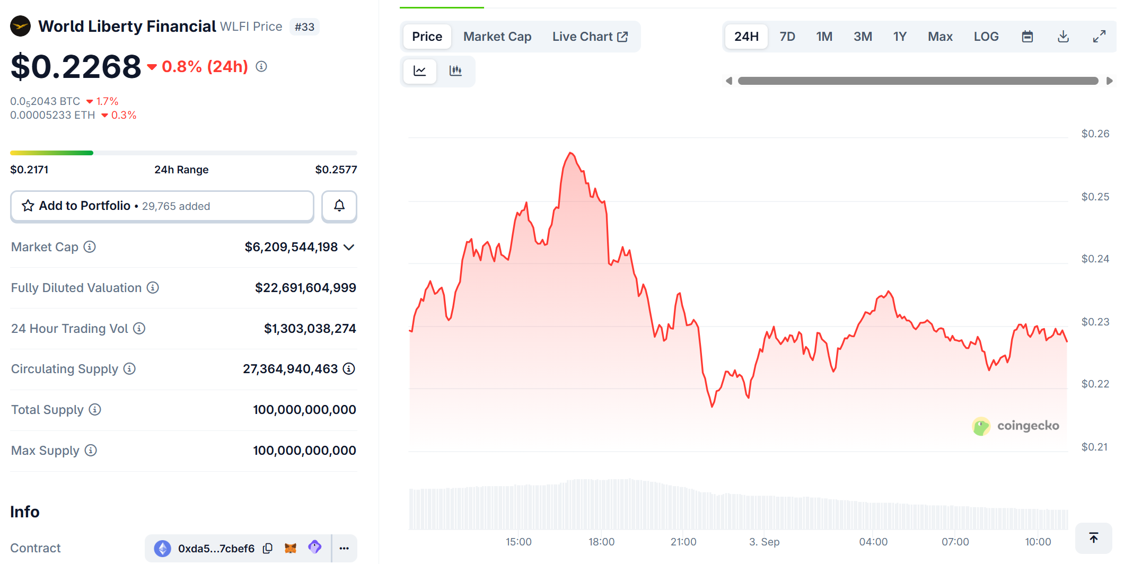Expand chart to fullscreen
1124x564 pixels.
[1099, 37]
